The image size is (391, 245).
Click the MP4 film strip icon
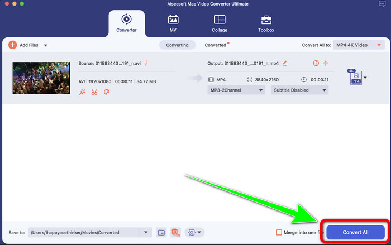211,80
